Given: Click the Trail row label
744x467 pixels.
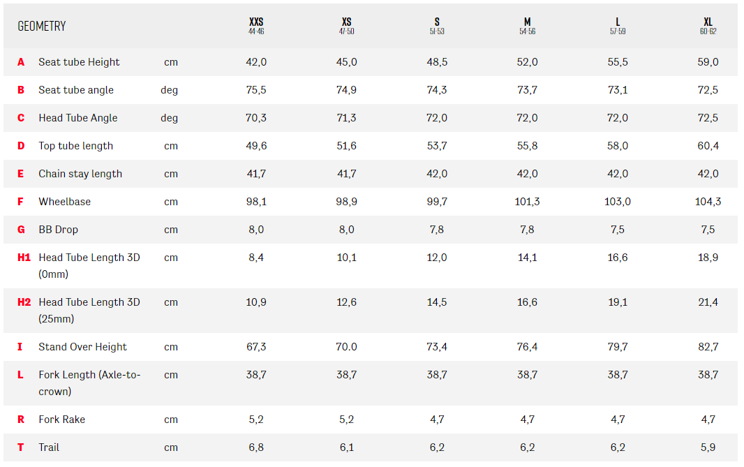Looking at the screenshot, I should (x=49, y=447).
